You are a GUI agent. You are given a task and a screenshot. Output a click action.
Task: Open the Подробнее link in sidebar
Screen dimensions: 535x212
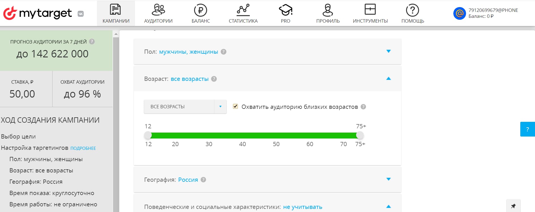pyautogui.click(x=83, y=148)
